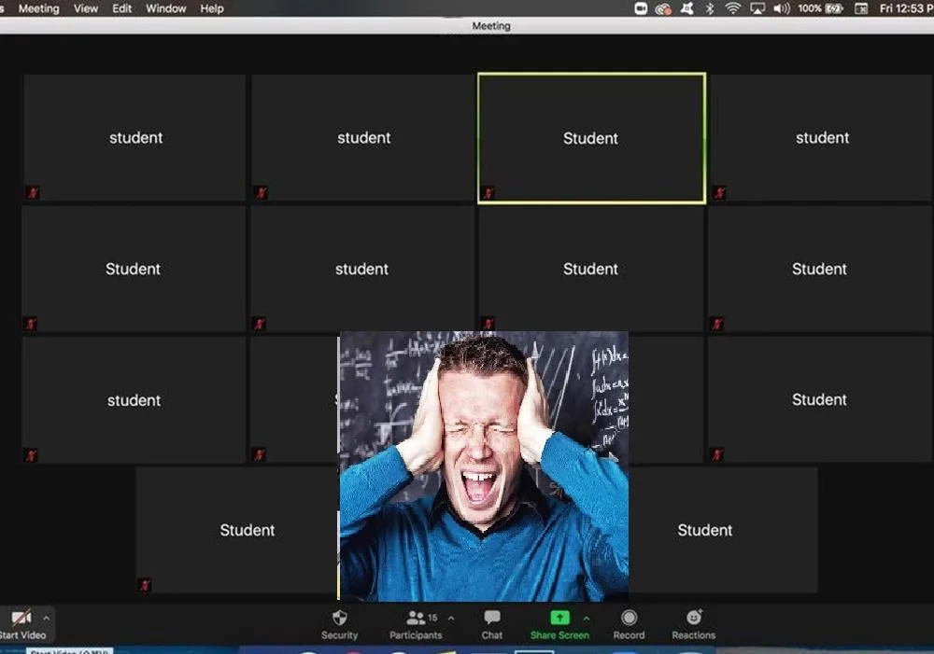Open the Meeting menu
Screen dimensions: 934x654
38,8
